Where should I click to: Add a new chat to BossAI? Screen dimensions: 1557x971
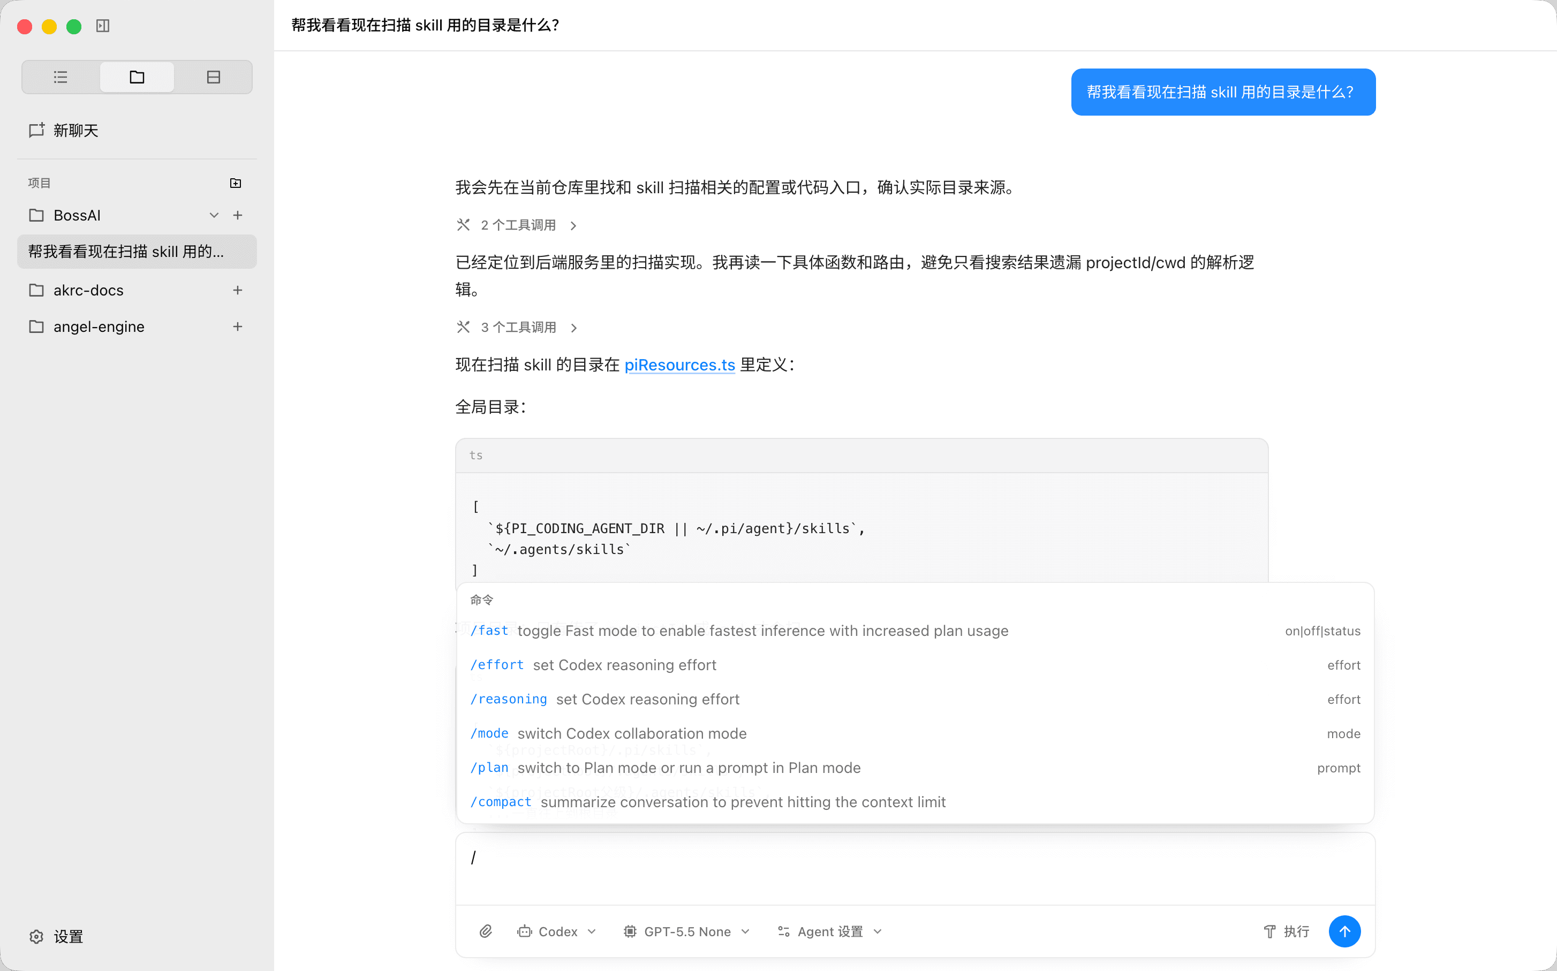tap(238, 215)
